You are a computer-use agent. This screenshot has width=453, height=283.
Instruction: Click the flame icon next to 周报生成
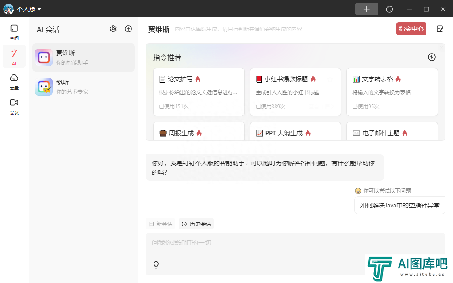(x=200, y=133)
